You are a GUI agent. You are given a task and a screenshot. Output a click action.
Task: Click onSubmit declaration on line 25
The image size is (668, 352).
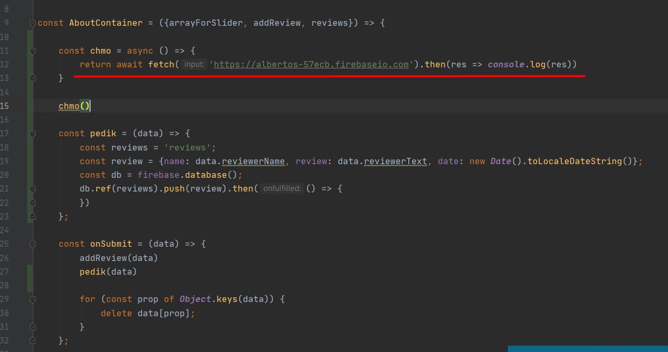click(111, 244)
